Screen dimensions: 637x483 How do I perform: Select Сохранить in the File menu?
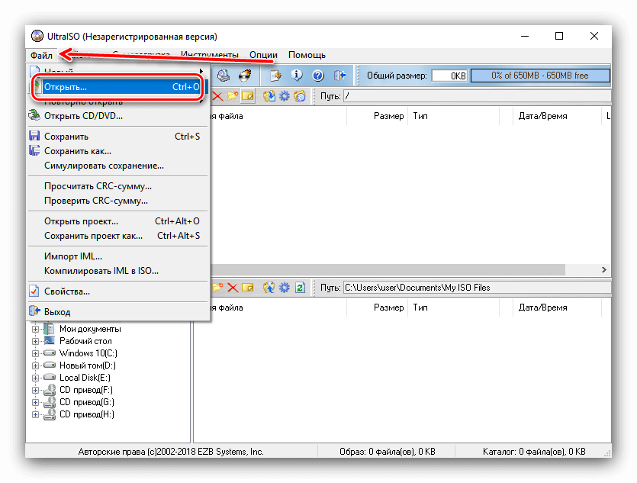[x=117, y=137]
